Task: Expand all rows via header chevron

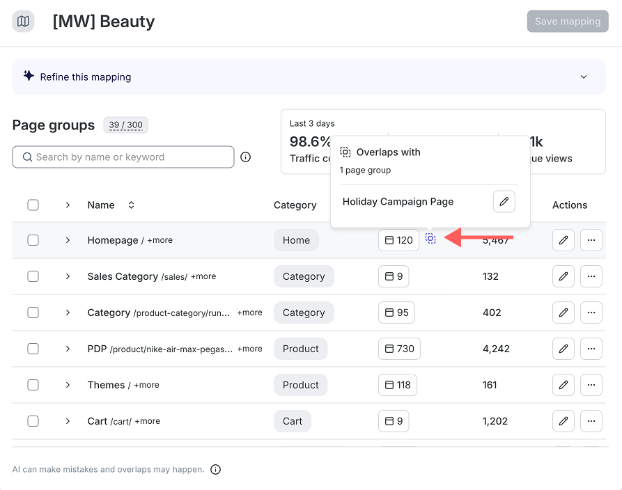Action: (68, 205)
